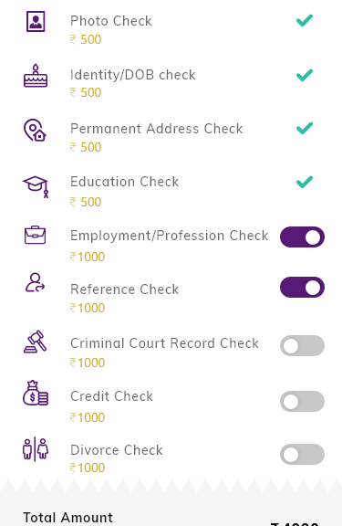Turn on the Credit Check switch
The height and width of the screenshot is (526, 342).
pos(302,401)
